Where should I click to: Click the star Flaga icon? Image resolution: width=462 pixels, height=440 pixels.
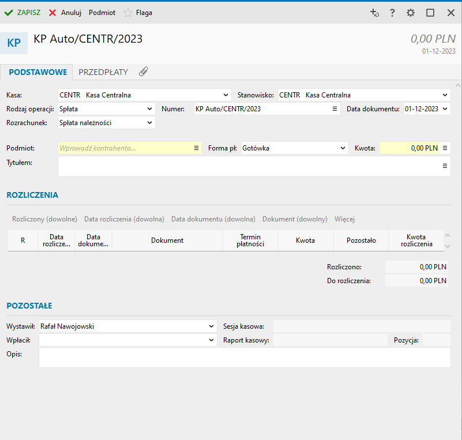[x=128, y=13]
